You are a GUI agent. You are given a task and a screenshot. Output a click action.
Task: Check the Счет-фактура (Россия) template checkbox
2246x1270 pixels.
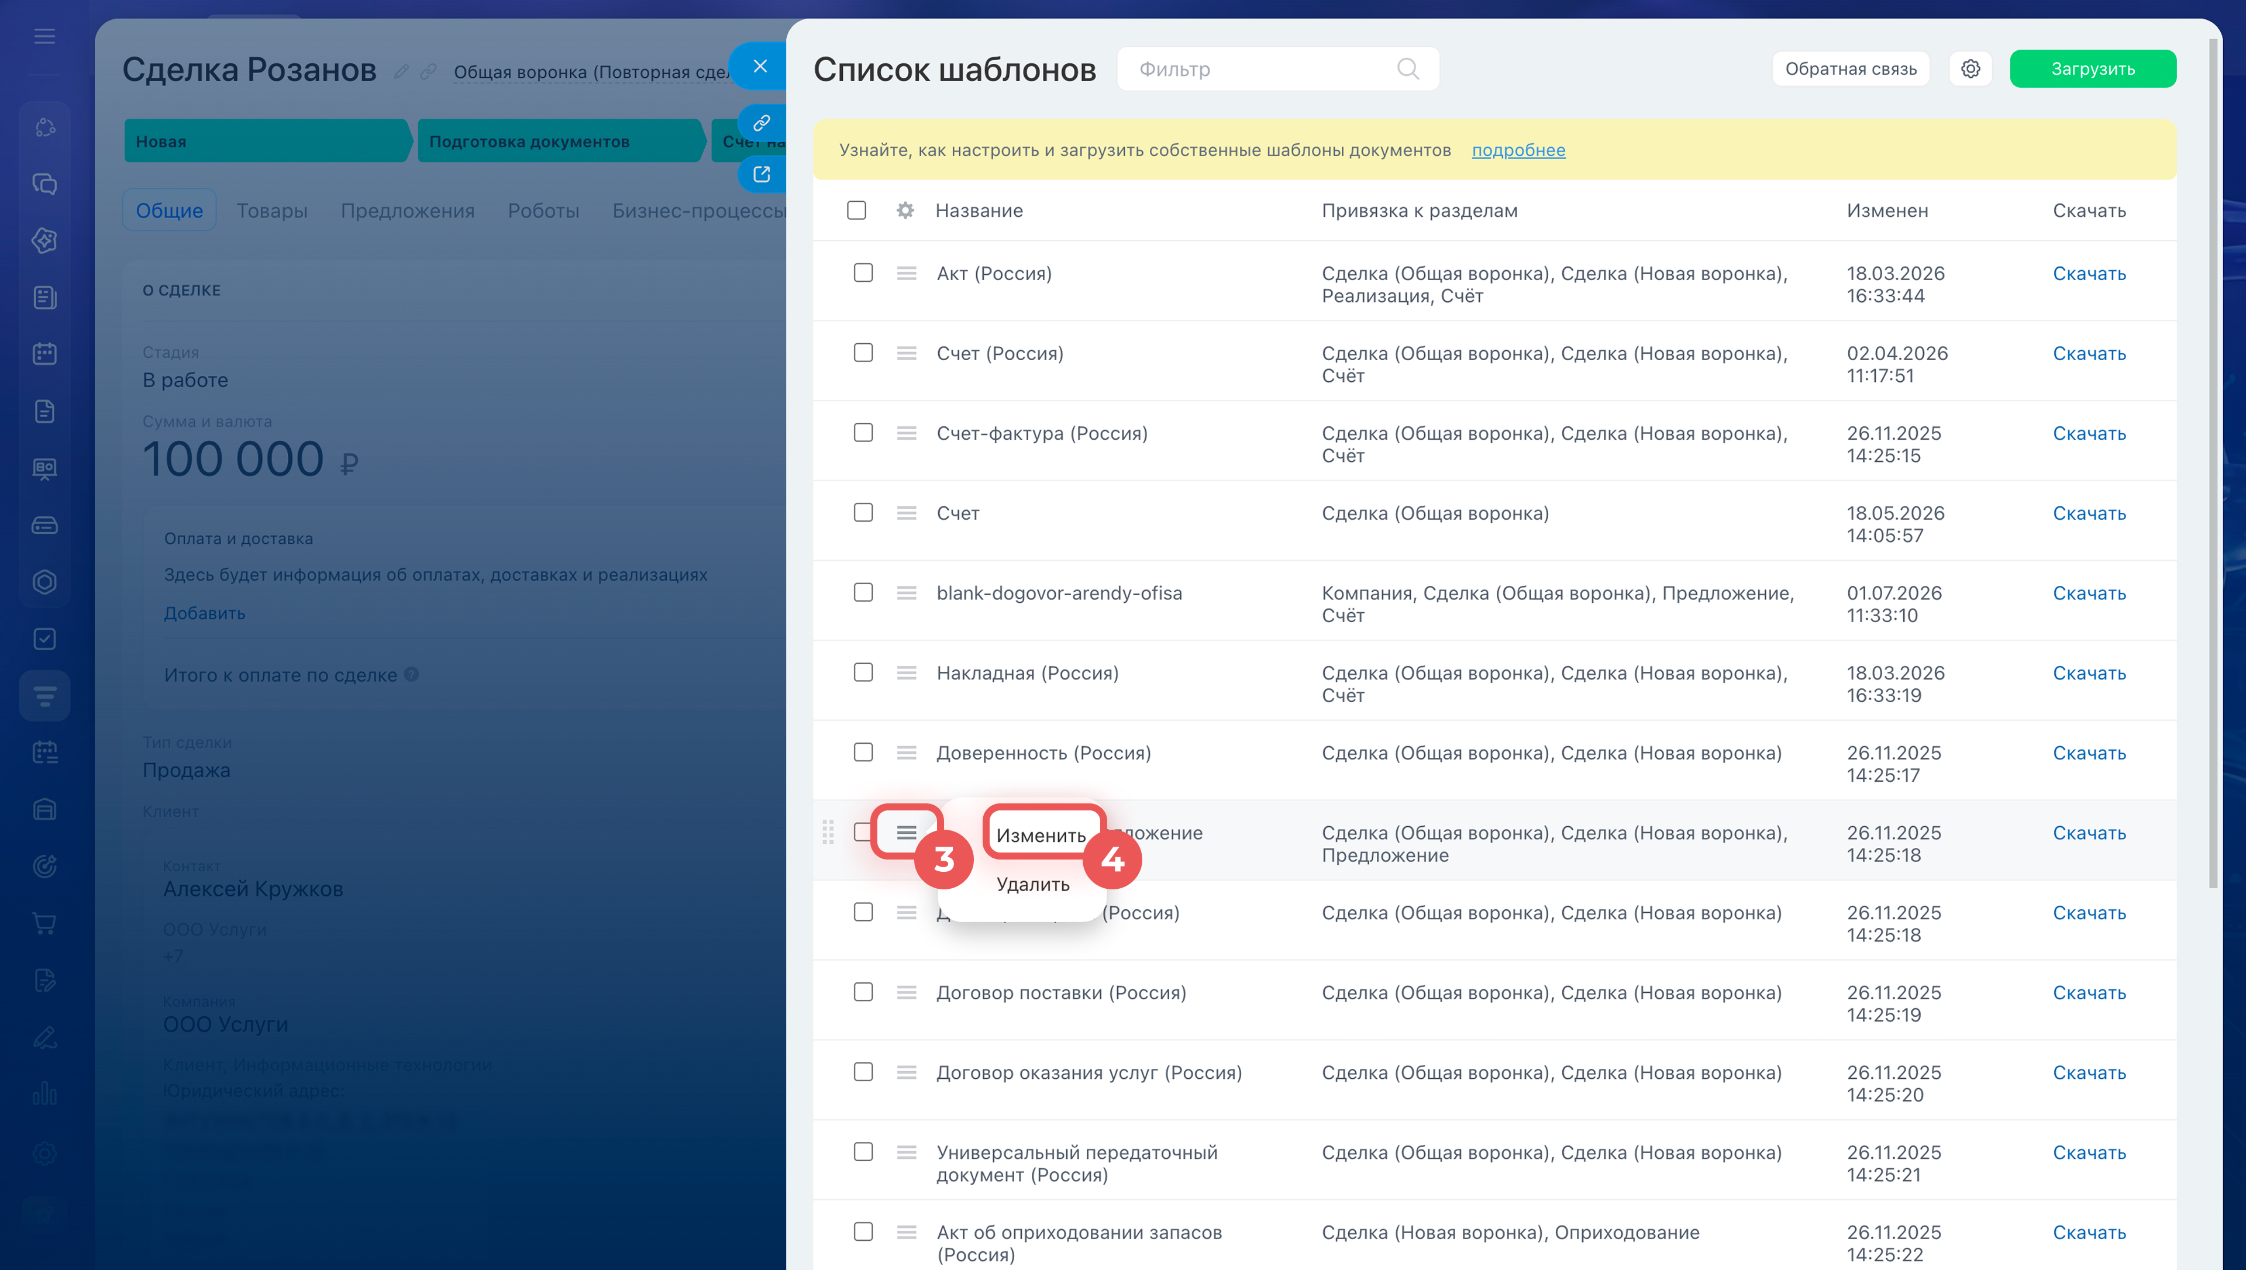pos(863,433)
